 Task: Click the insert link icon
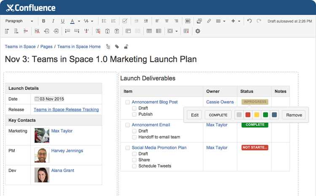click(209, 21)
